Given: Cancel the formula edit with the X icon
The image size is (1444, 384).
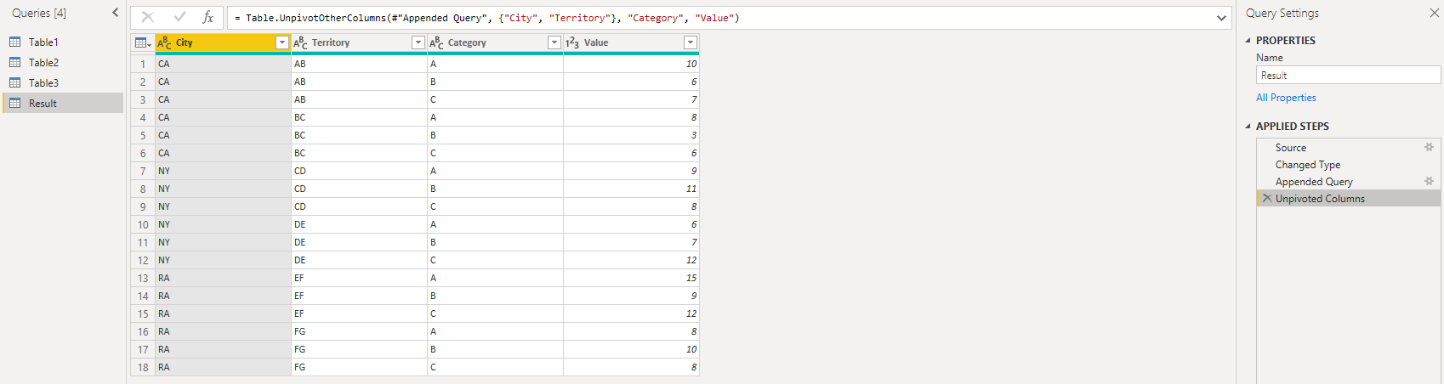Looking at the screenshot, I should pyautogui.click(x=148, y=17).
